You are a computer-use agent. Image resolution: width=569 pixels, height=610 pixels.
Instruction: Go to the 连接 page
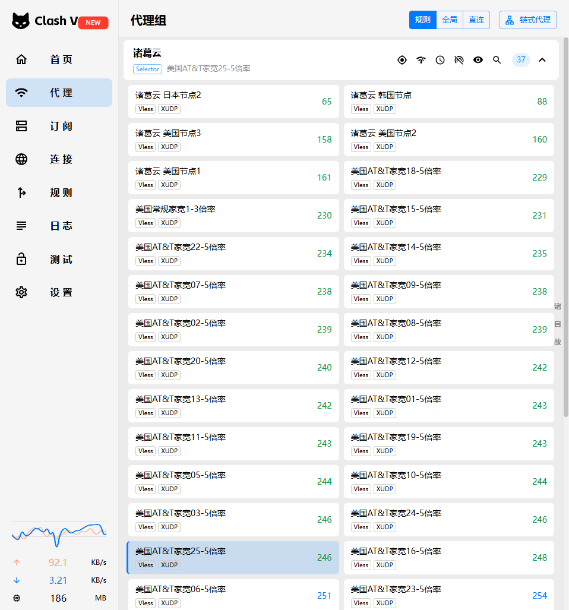pyautogui.click(x=59, y=159)
